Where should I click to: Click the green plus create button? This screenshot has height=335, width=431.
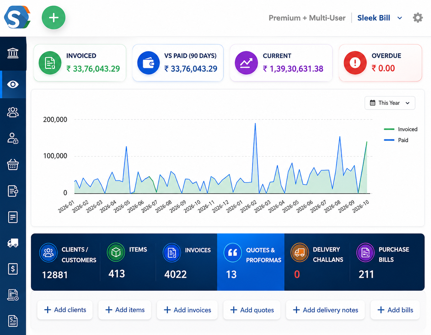point(54,18)
